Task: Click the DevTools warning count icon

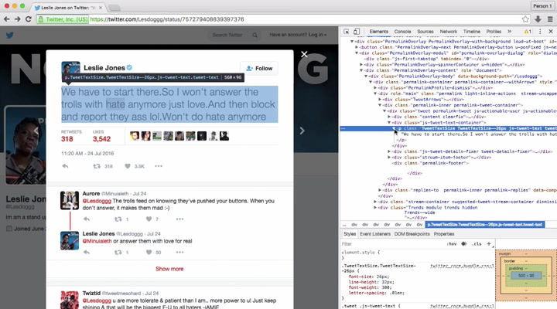Action: [x=528, y=32]
